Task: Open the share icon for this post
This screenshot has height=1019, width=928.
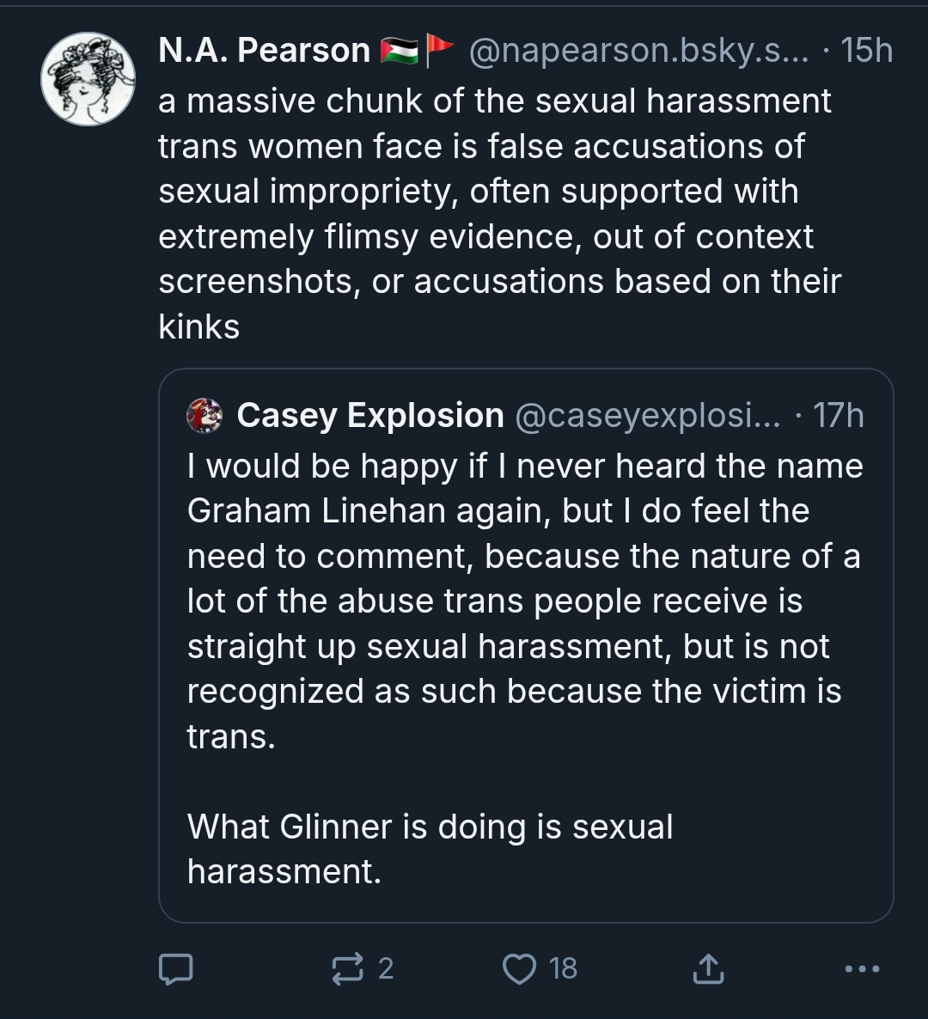Action: tap(707, 969)
